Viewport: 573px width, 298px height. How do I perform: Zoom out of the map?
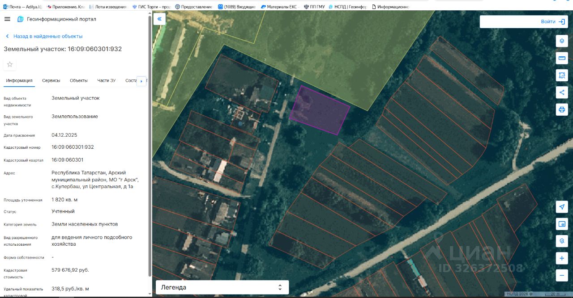[x=562, y=275]
